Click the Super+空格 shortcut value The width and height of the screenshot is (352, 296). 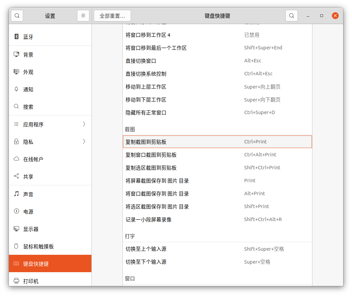click(x=257, y=262)
